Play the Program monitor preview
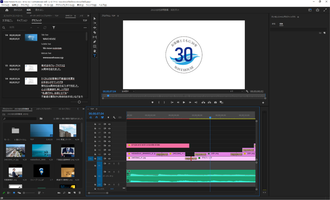Screen dimensions: 330x200 click(184, 102)
